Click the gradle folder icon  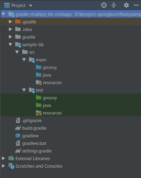point(18,36)
